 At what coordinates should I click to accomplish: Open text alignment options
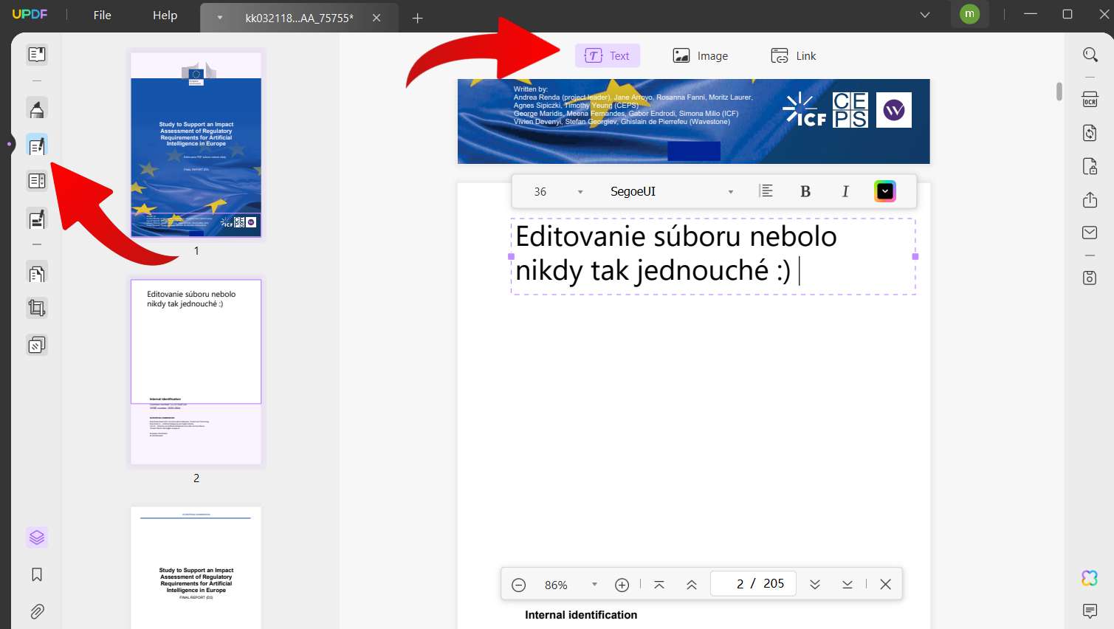766,191
